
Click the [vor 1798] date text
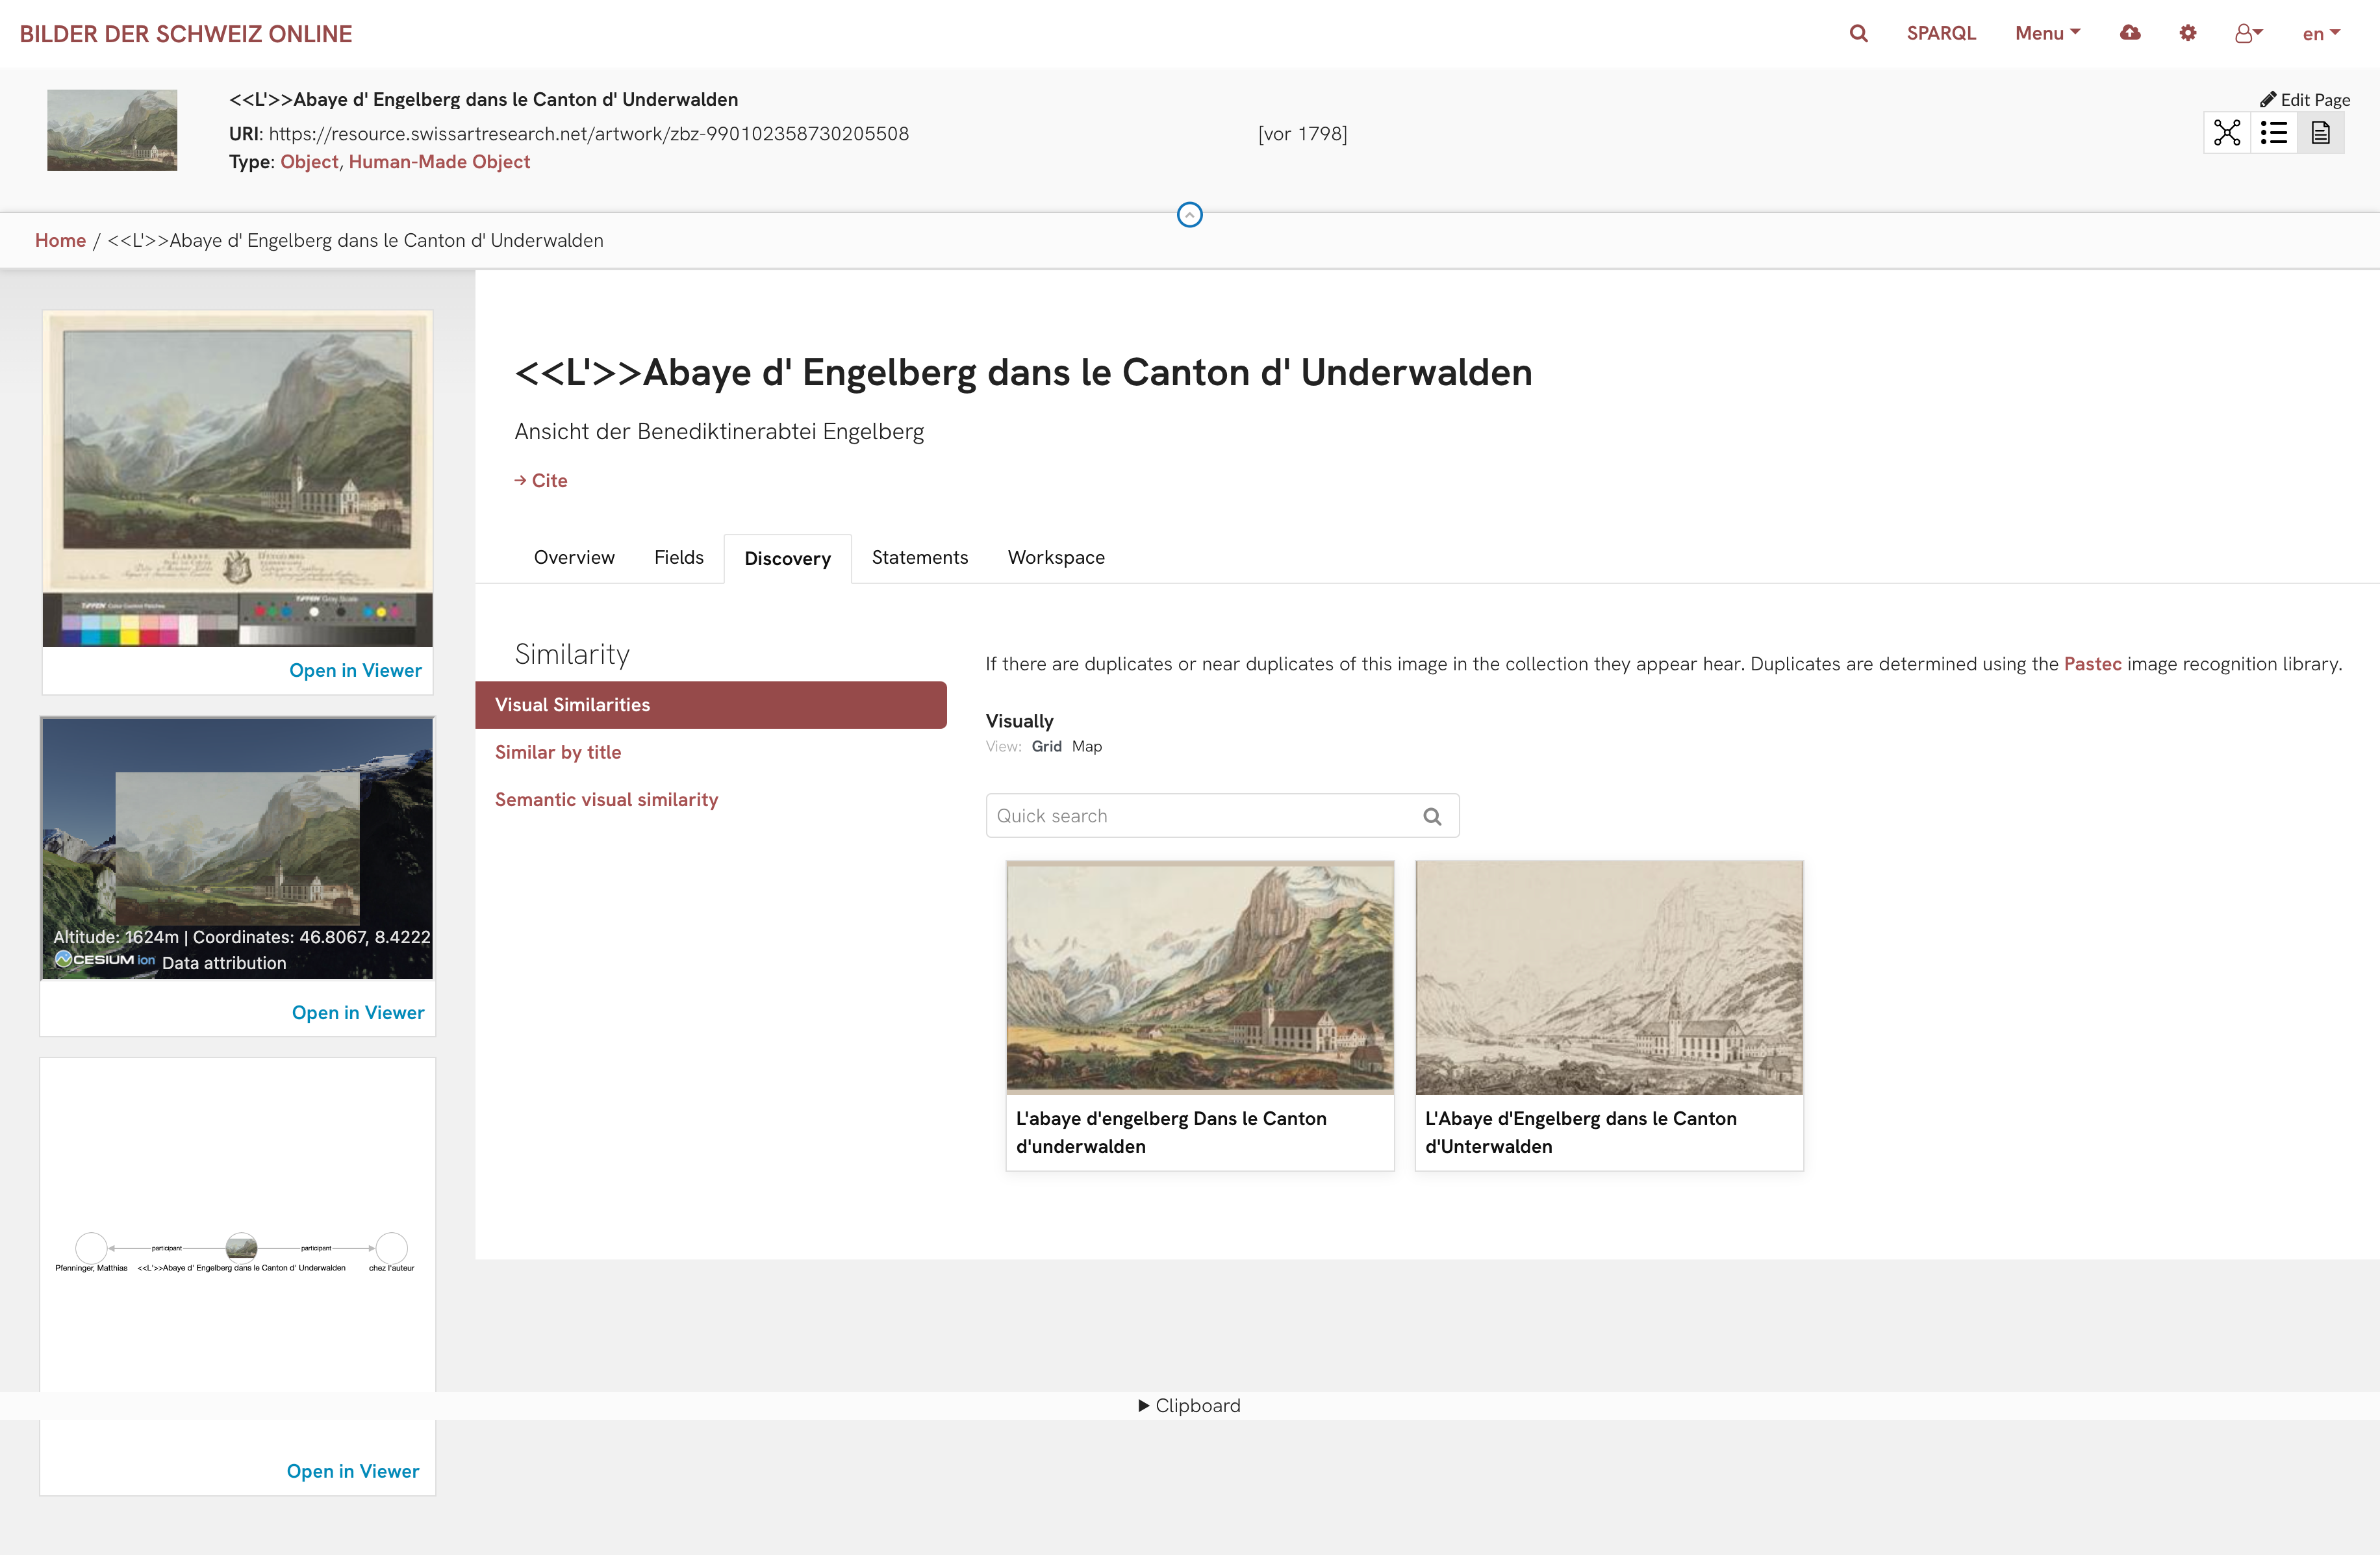click(x=1302, y=134)
